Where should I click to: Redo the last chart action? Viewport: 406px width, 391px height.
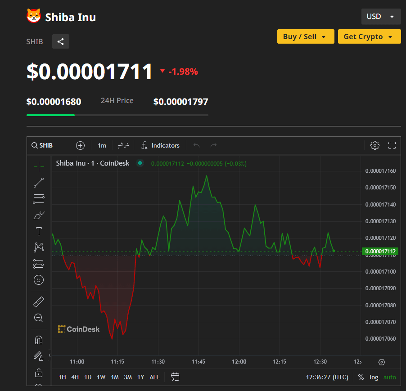click(213, 145)
